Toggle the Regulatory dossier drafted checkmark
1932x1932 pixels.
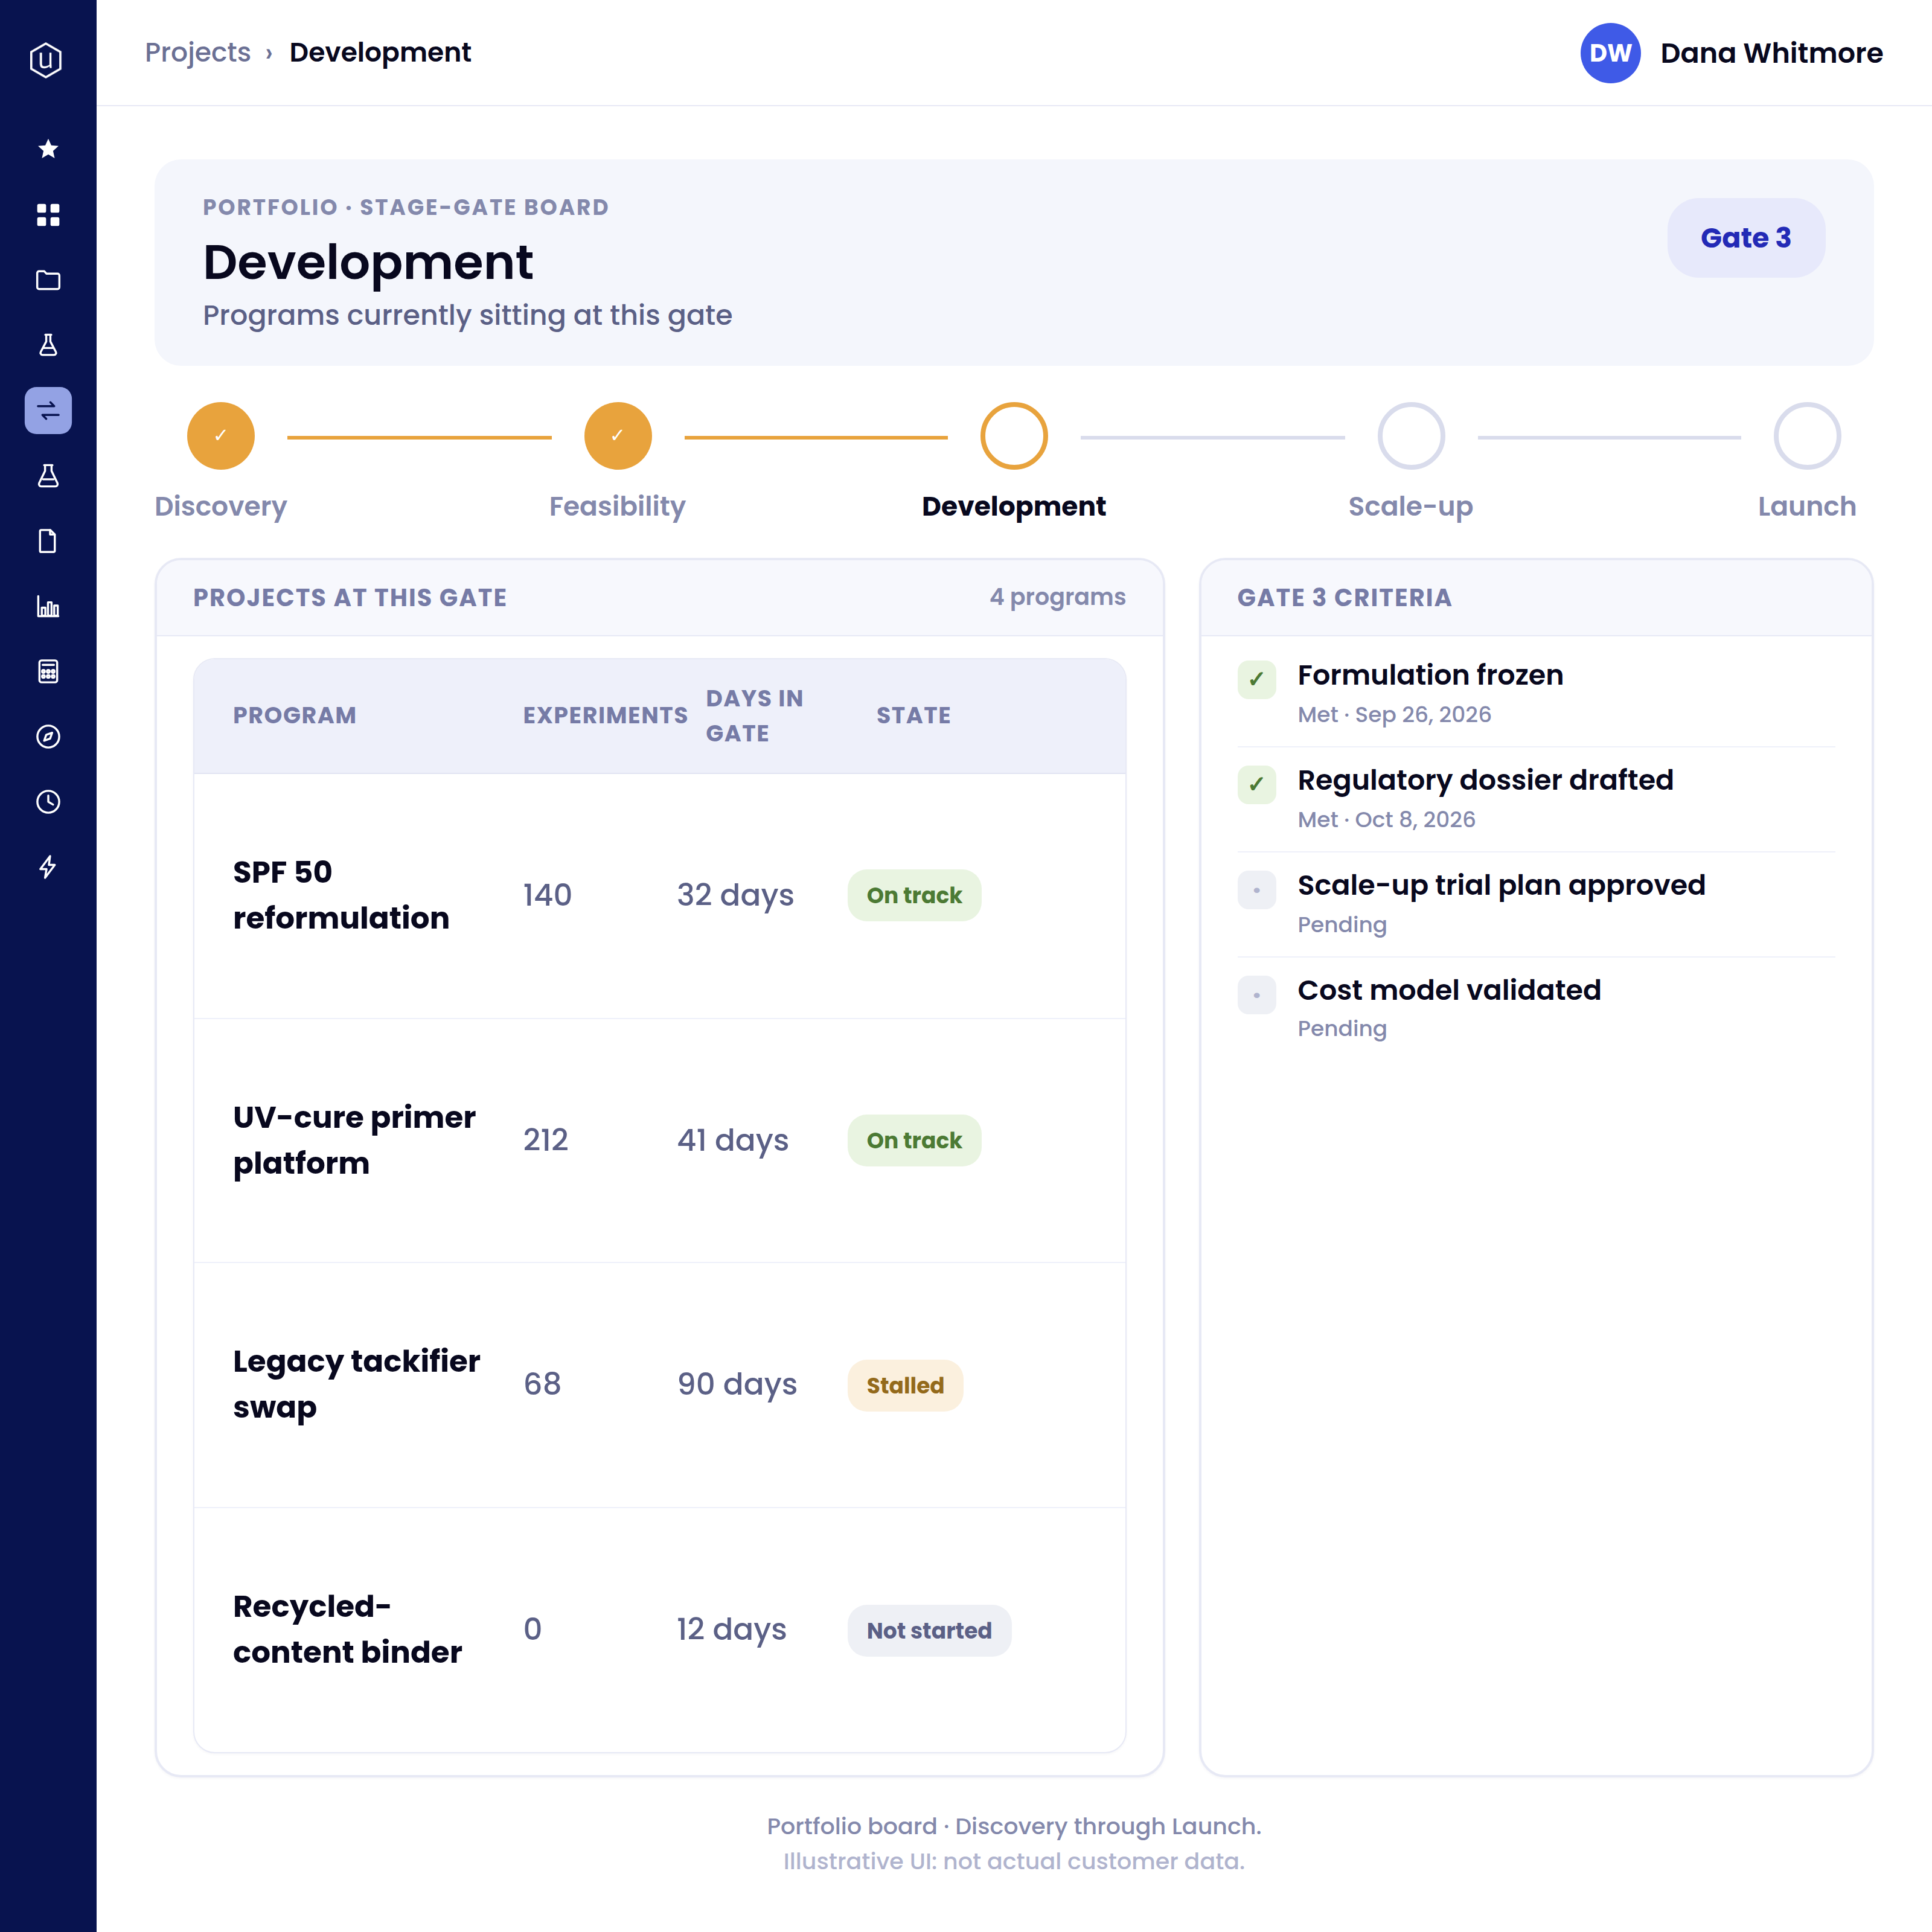(1257, 785)
